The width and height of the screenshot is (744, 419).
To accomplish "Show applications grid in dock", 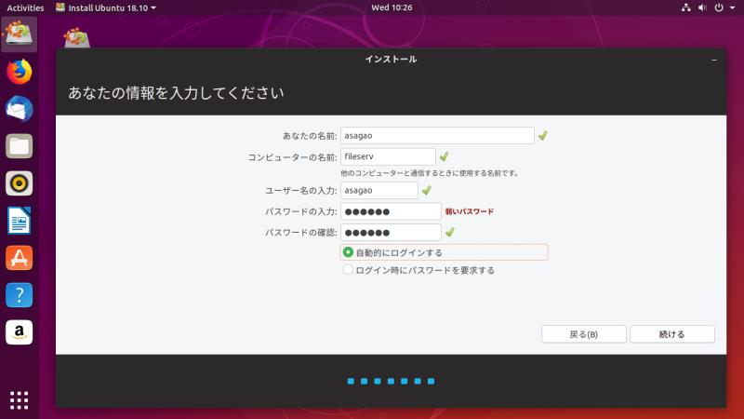I will tap(19, 400).
